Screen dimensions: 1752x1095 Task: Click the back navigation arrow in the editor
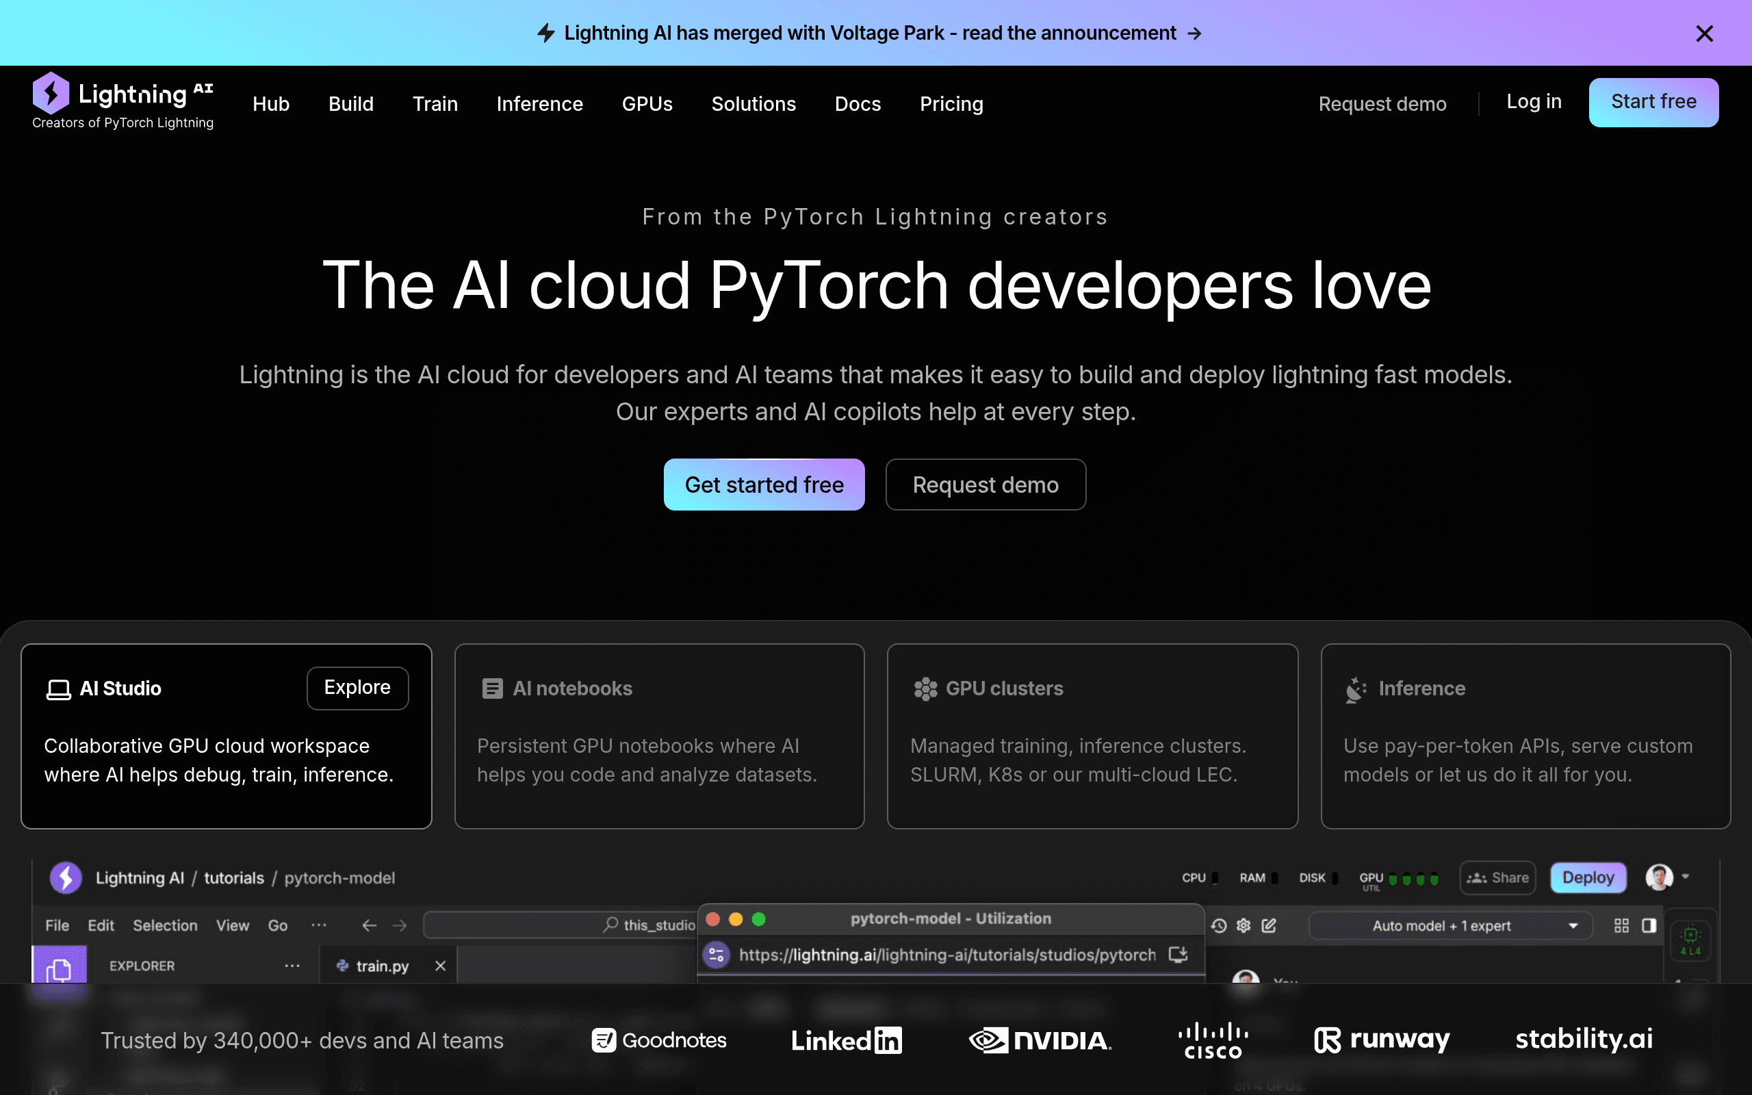tap(370, 925)
